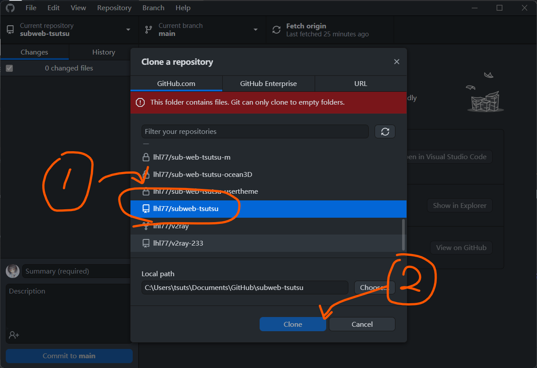Click View on GitHub button
The image size is (537, 368).
462,247
